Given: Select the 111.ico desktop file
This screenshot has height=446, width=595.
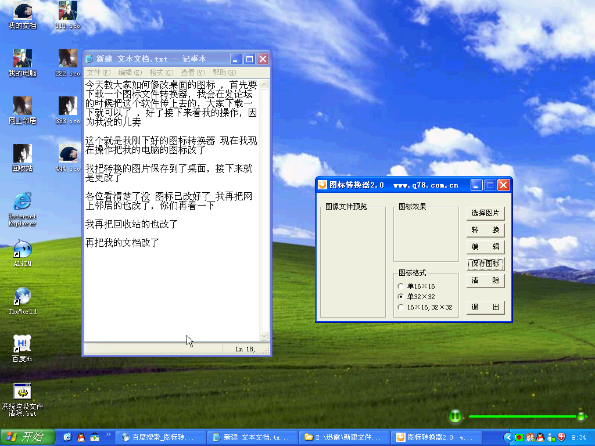Looking at the screenshot, I should 68,15.
